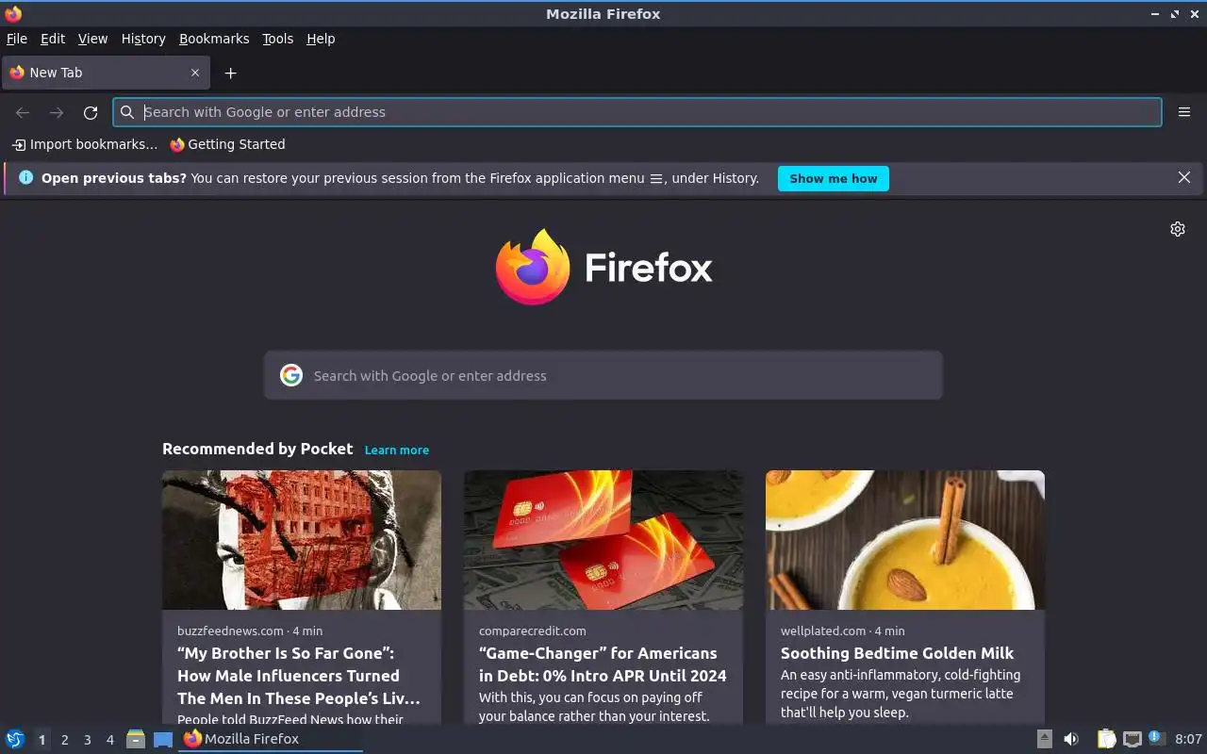This screenshot has height=754, width=1207.
Task: Open the credit cards article thumbnail
Action: coord(603,540)
